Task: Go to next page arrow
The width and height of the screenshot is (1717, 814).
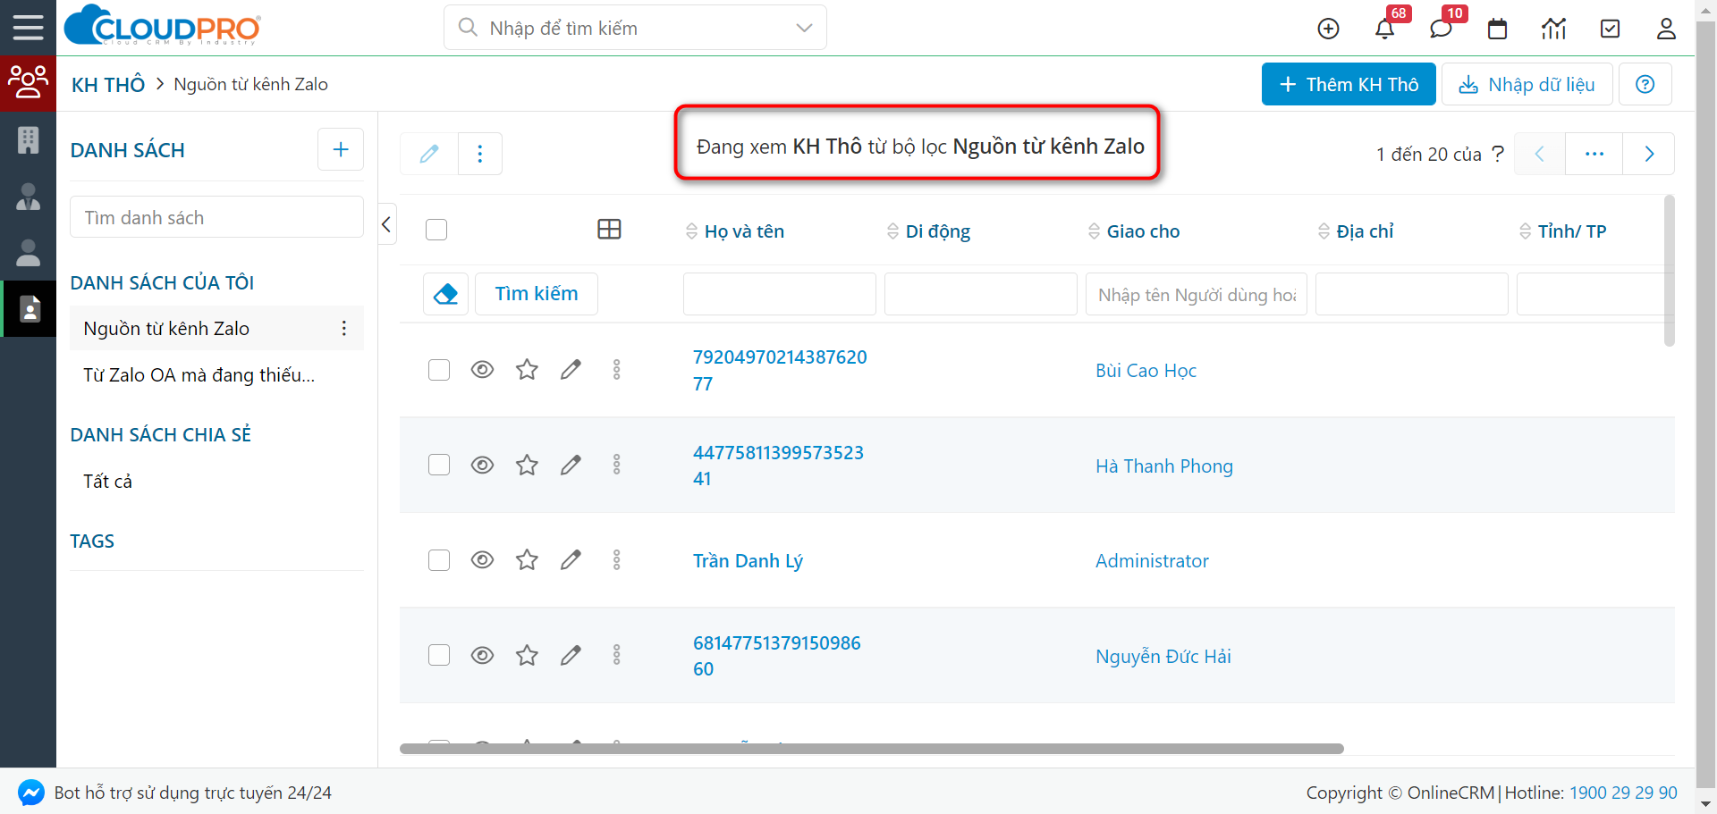Action: click(1649, 154)
